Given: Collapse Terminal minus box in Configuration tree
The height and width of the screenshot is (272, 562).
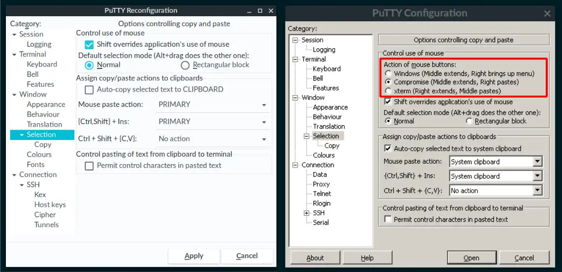Looking at the screenshot, I should tap(295, 59).
